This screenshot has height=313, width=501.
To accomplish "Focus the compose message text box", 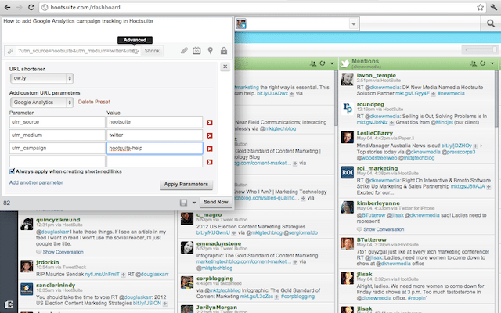I will (117, 30).
